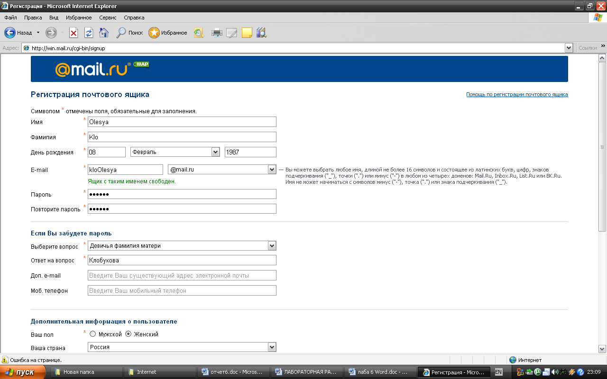
Task: Click the error warning icon in status bar
Action: click(x=5, y=360)
